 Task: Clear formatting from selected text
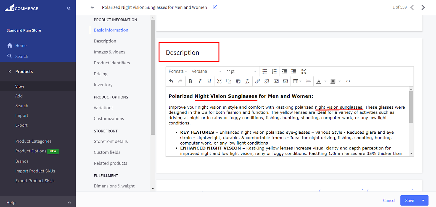pyautogui.click(x=247, y=81)
